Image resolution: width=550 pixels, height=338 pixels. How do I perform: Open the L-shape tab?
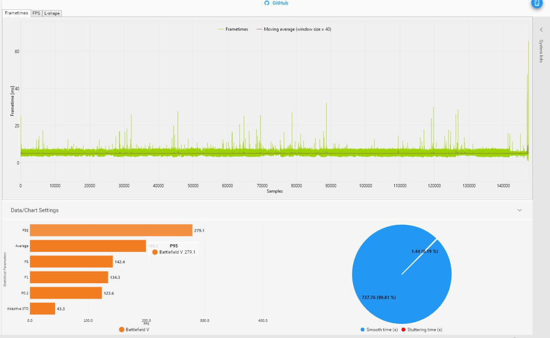(52, 13)
